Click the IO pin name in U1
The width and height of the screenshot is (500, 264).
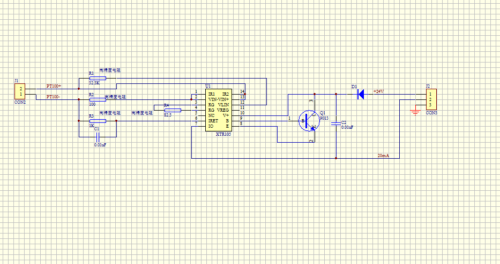coord(211,126)
